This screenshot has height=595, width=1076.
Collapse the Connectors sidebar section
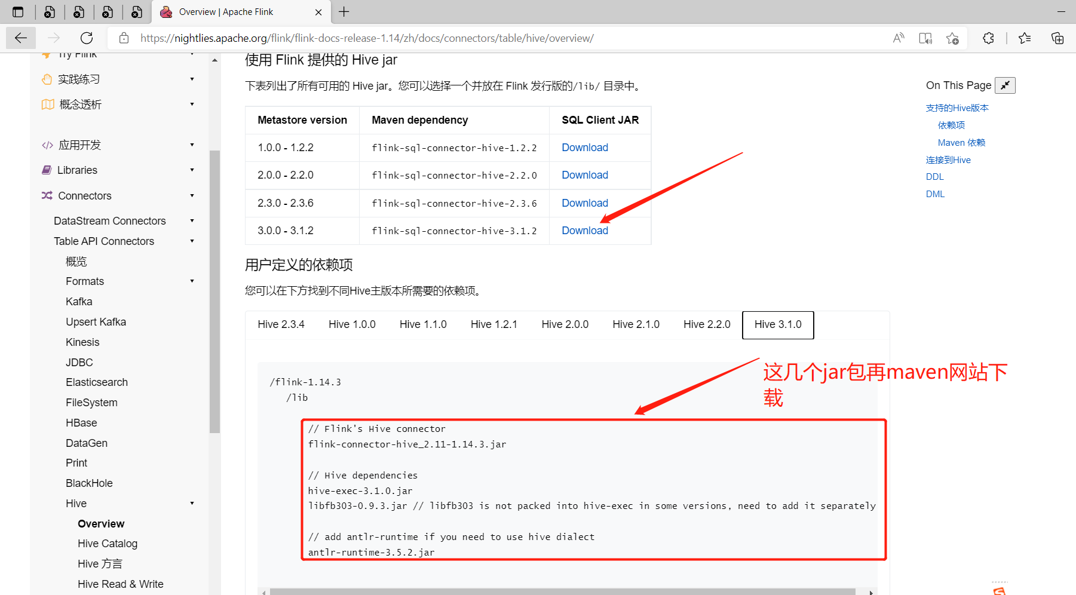pos(192,195)
